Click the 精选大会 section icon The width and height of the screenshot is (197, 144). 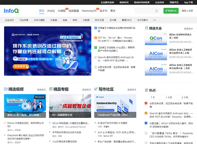pyautogui.click(x=147, y=28)
